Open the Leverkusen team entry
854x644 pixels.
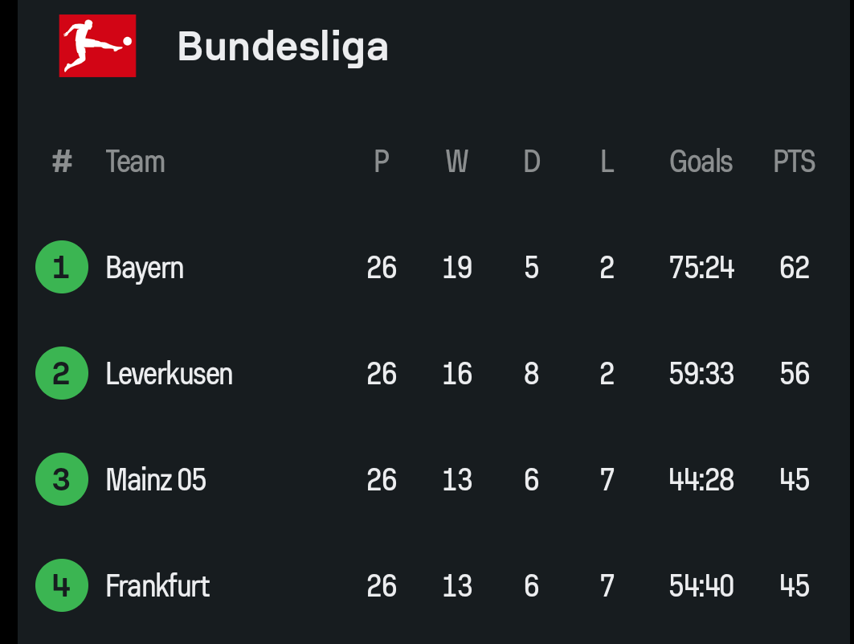pos(169,374)
